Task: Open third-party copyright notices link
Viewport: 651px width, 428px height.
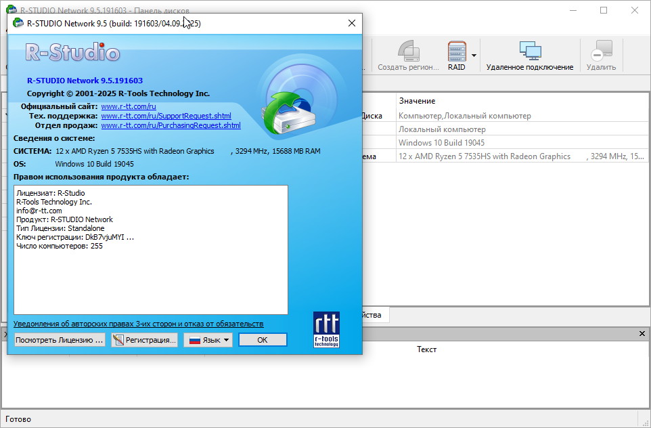Action: pyautogui.click(x=139, y=324)
